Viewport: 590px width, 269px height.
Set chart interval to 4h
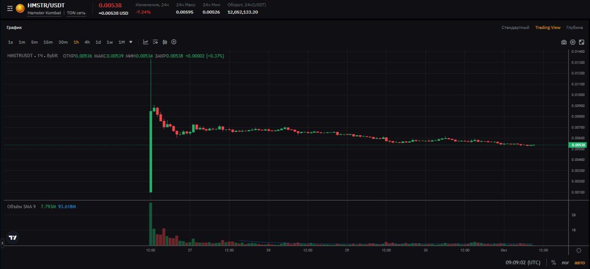tap(87, 42)
